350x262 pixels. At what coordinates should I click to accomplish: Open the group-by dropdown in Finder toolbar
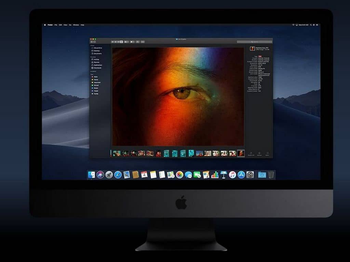click(126, 42)
